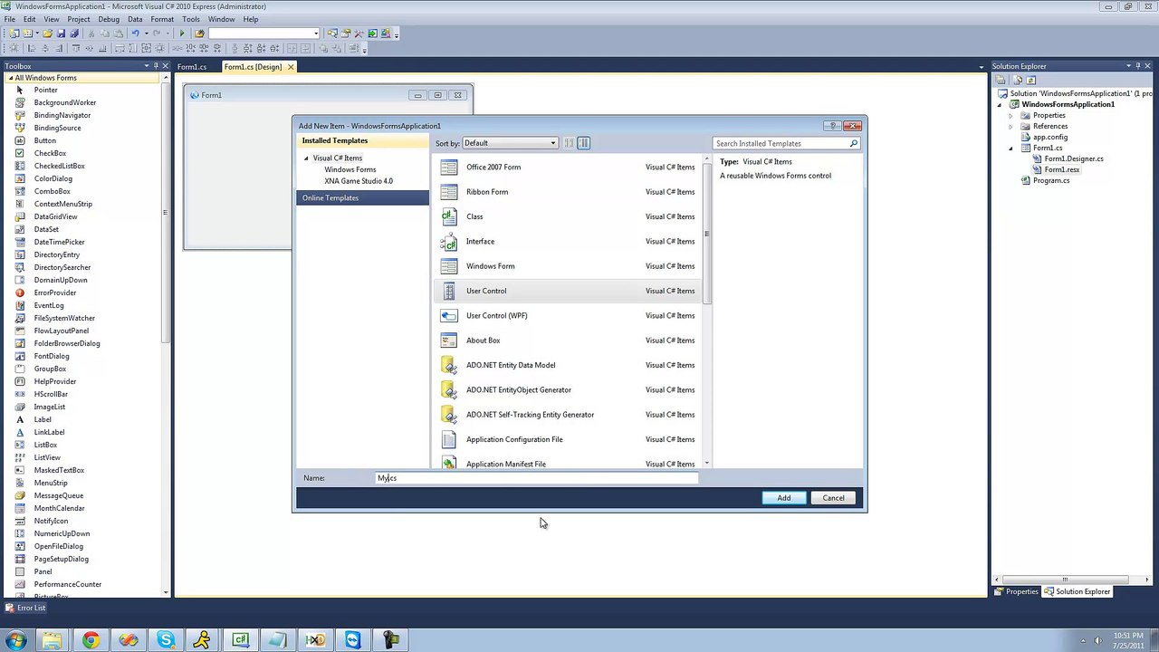Click the Open File folder toolbar icon
This screenshot has width=1159, height=652.
47,34
